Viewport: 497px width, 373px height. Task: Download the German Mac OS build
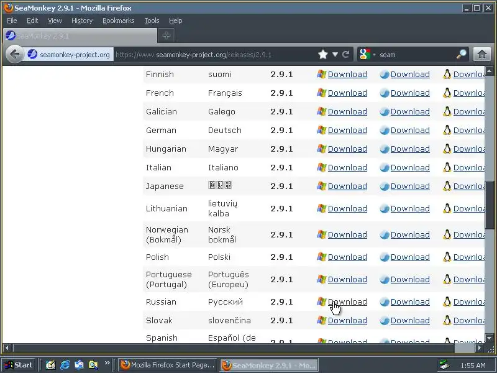pos(410,130)
